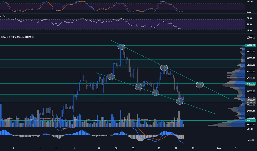Click the 75.00 RSI scale value
257x151 pixels.
click(249, 18)
